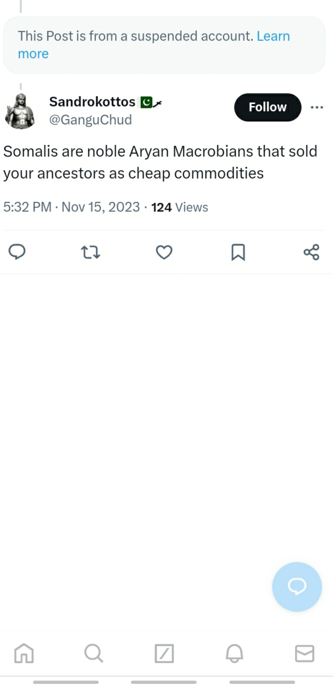Like the post with the heart icon
This screenshot has width=333, height=684.
click(164, 252)
